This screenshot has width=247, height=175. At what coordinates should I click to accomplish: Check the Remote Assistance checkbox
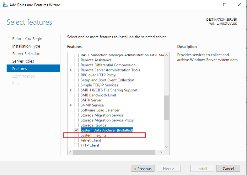76,60
